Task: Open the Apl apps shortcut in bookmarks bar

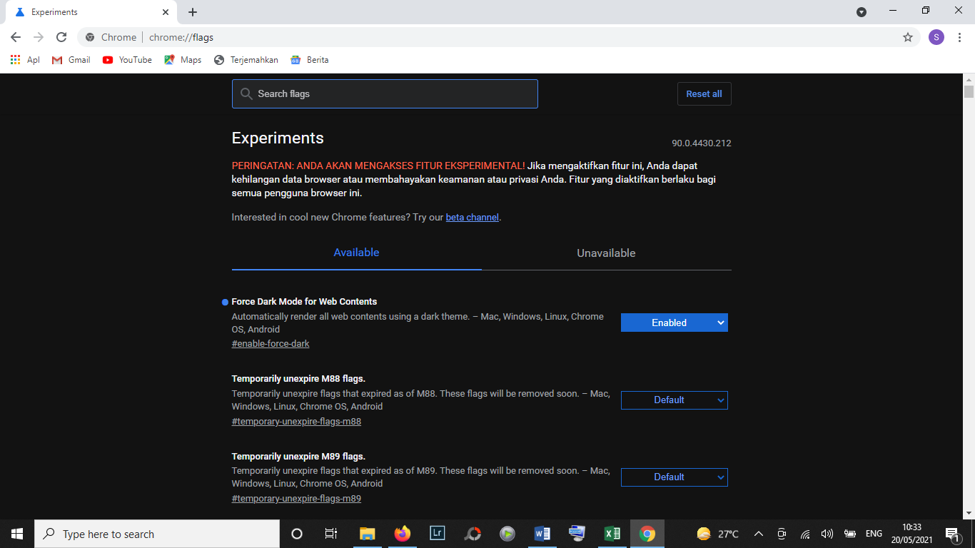Action: coord(25,60)
